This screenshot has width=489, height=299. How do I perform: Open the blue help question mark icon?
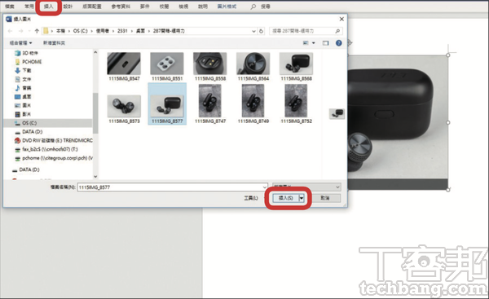(339, 43)
